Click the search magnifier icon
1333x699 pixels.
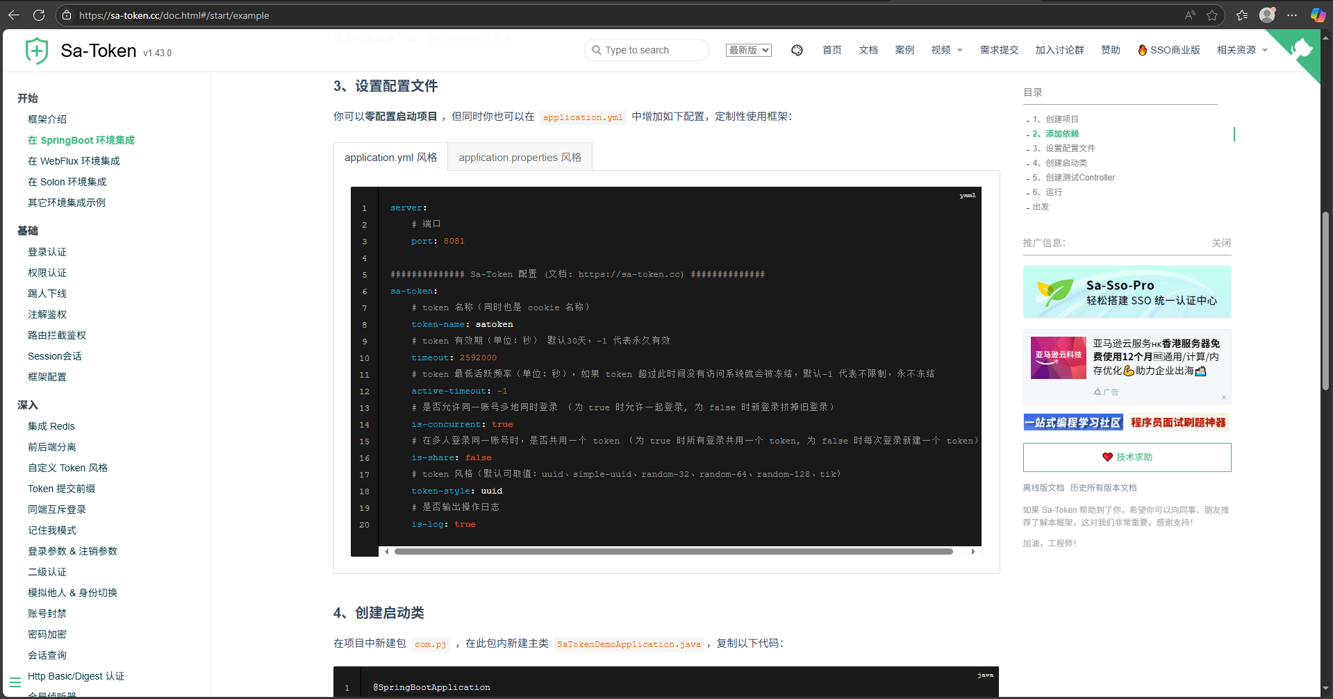point(596,50)
